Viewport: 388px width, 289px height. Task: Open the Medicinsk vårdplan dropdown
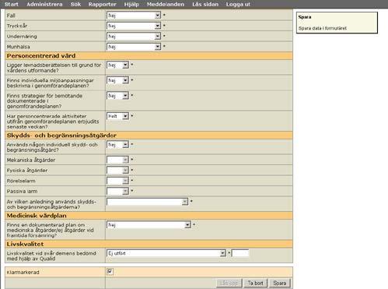[x=149, y=225]
